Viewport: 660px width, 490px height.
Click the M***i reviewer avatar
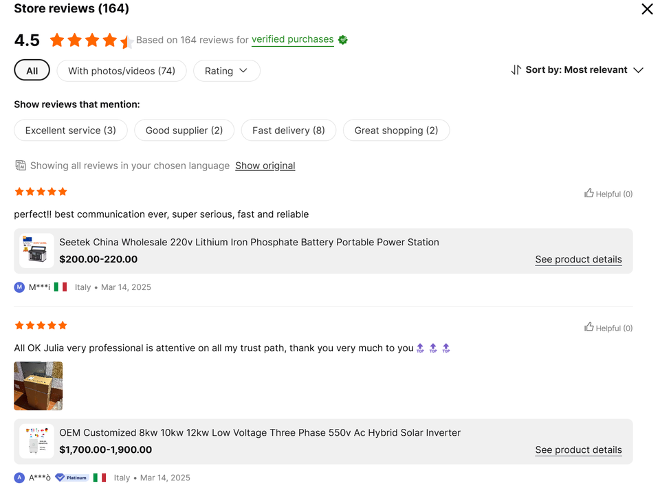click(19, 287)
